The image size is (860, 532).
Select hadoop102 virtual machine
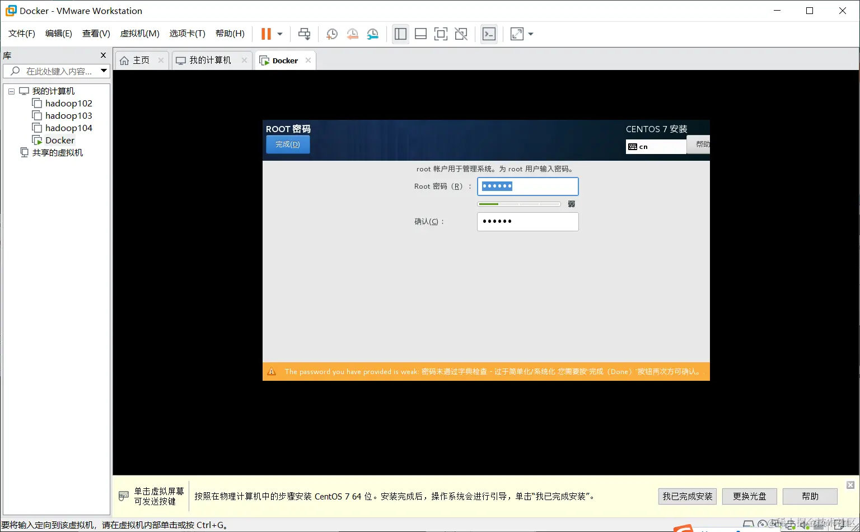tap(68, 103)
